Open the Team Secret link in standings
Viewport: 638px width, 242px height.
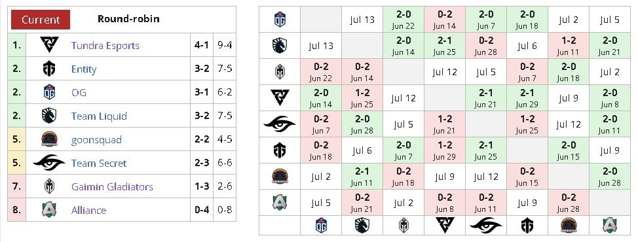[99, 164]
